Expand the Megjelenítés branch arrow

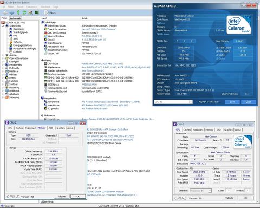click(x=3, y=64)
